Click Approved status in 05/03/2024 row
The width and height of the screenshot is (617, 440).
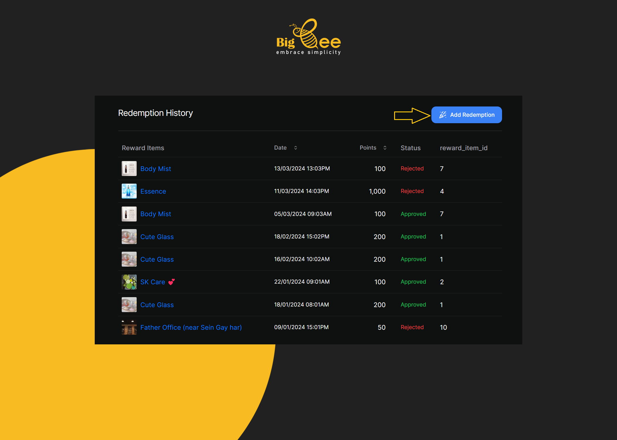413,214
